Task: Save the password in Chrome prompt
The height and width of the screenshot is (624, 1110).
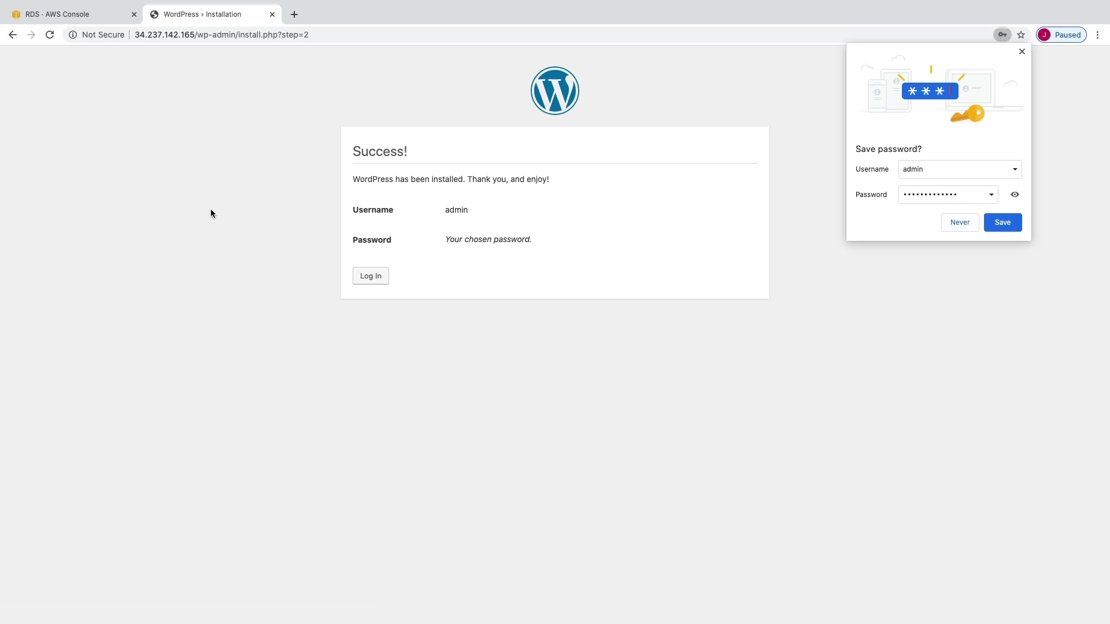Action: tap(1002, 222)
